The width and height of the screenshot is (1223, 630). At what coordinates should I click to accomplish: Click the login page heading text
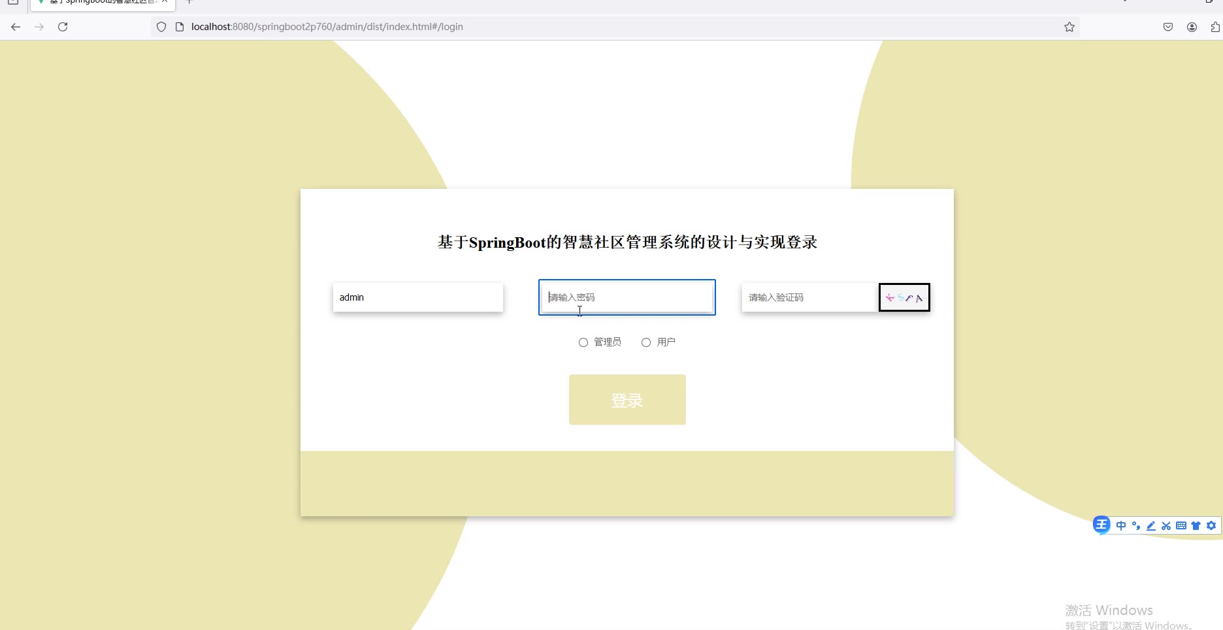coord(627,242)
